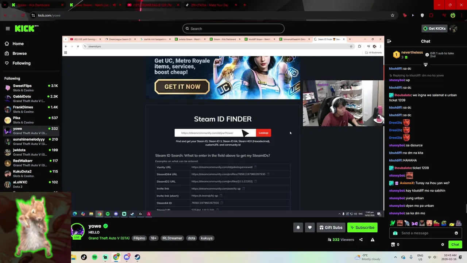
Task: Open the channel shop icon
Action: tap(393, 244)
